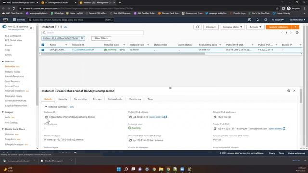
Task: Switch to the Security tab
Action: coord(63,99)
